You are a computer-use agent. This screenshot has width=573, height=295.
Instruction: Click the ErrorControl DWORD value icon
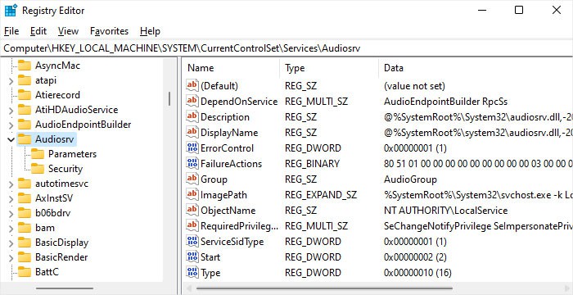[192, 147]
